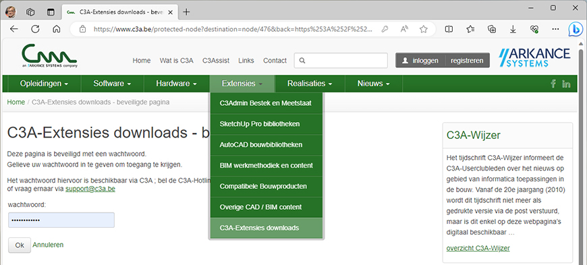Open the Bing Copilot sidebar icon
This screenshot has height=265, width=587.
point(575,29)
